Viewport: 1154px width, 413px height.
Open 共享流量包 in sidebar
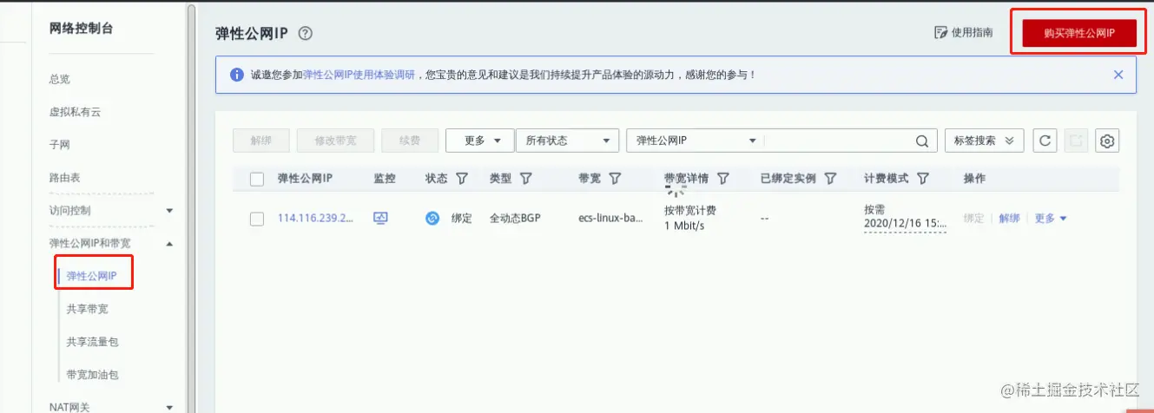93,342
